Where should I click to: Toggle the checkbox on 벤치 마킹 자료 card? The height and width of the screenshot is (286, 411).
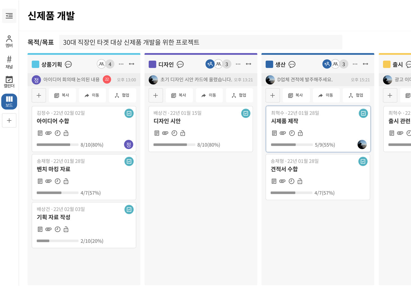[x=129, y=161]
